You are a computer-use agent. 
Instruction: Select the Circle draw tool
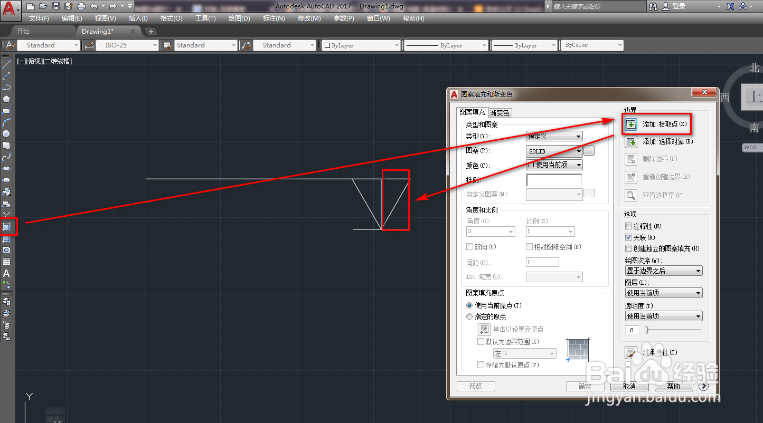coord(7,134)
